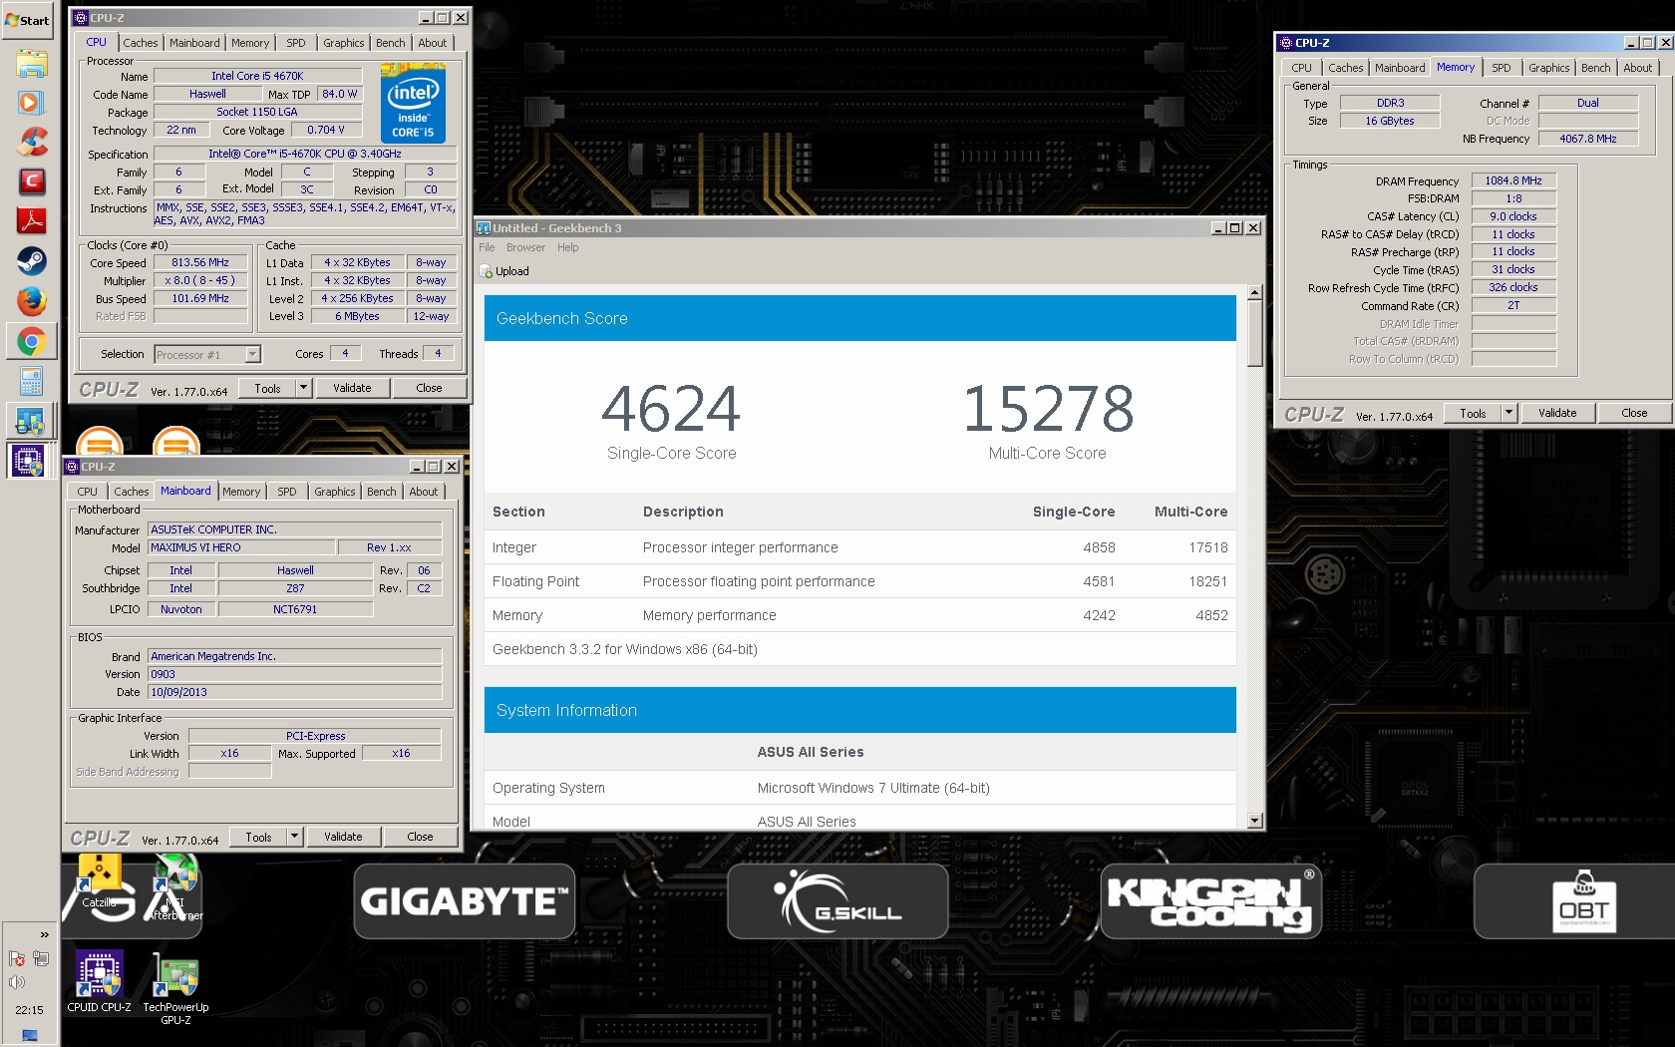Click Close button in the Mainboard window
Viewport: 1675px width, 1047px height.
[x=420, y=837]
